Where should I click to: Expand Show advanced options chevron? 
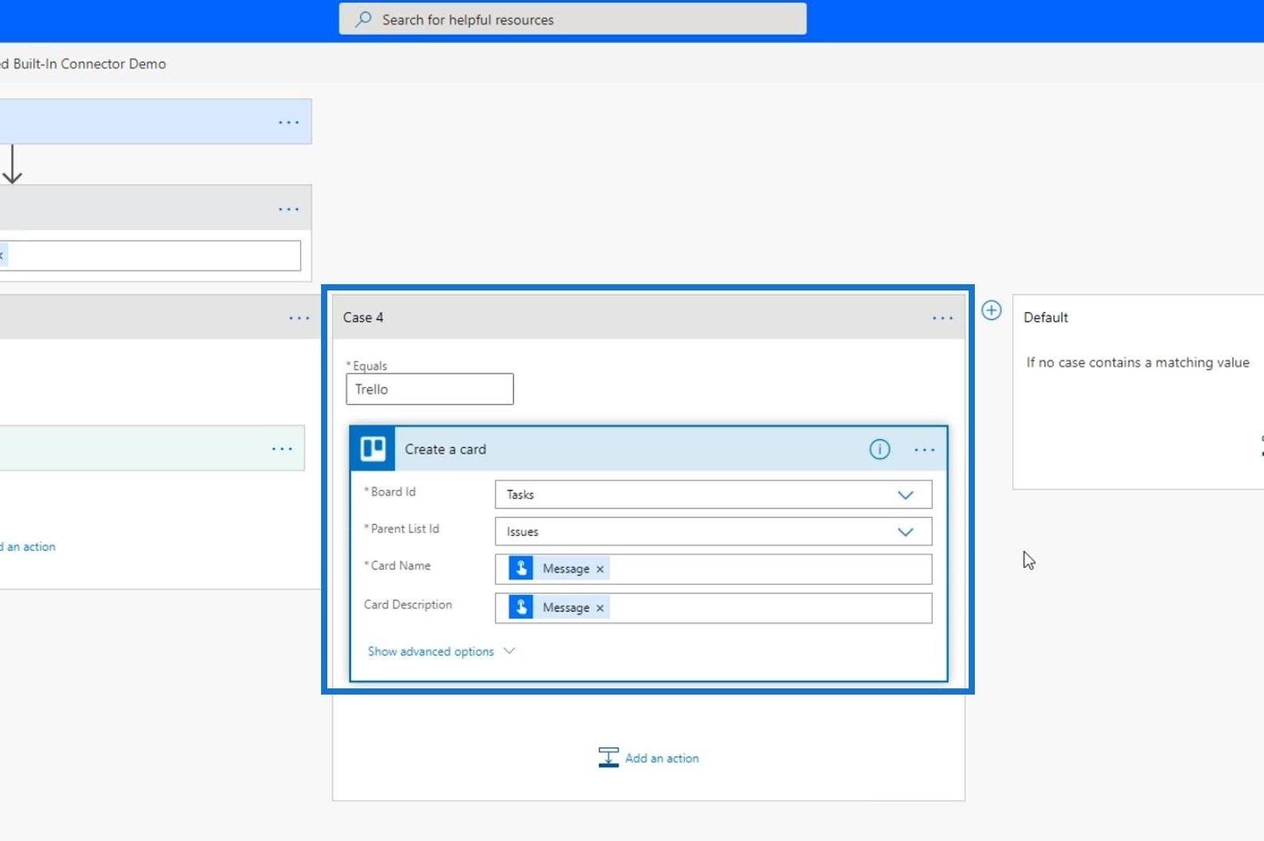pos(510,650)
